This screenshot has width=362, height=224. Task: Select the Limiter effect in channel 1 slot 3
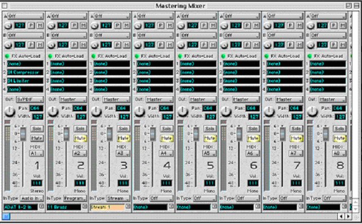pos(25,81)
